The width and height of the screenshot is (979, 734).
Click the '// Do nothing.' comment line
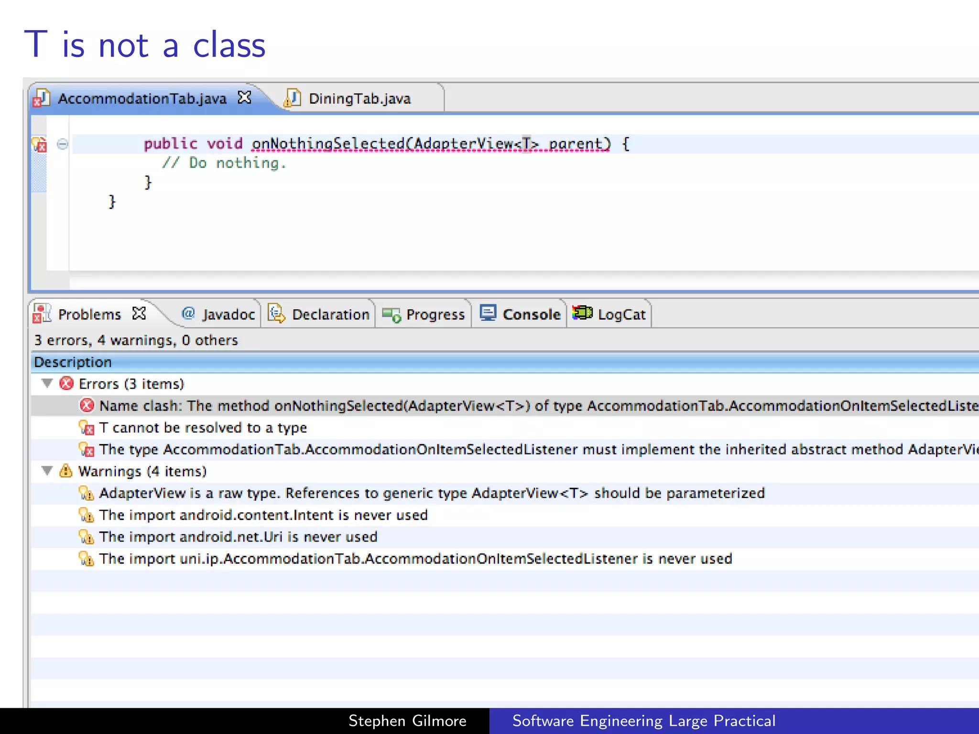tap(224, 163)
